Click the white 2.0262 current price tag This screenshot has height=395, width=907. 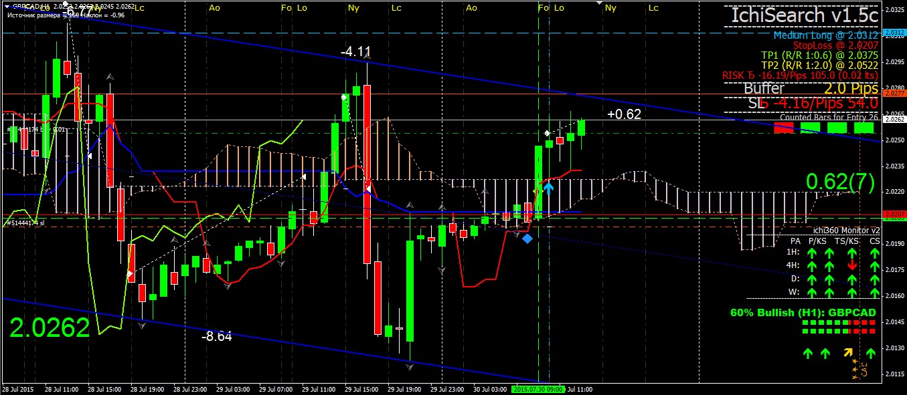click(895, 120)
